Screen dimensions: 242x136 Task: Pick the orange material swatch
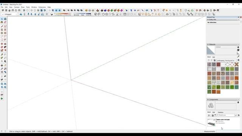point(236,78)
